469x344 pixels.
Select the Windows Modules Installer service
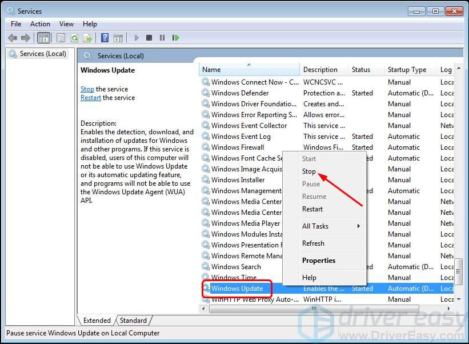tap(246, 234)
